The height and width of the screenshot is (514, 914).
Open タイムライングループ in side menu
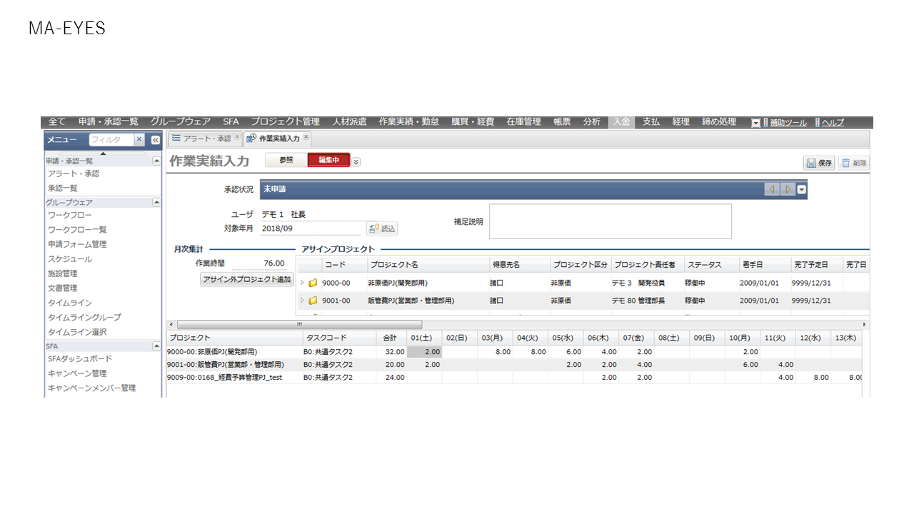click(x=84, y=318)
